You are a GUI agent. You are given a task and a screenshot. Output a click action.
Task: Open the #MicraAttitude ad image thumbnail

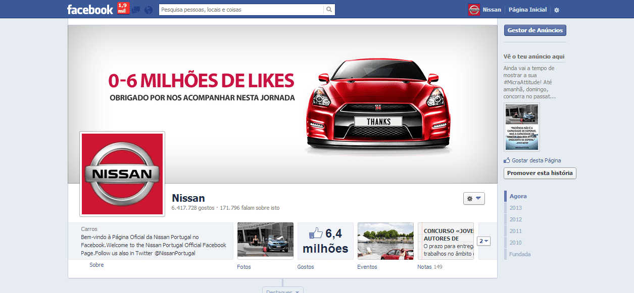(522, 127)
